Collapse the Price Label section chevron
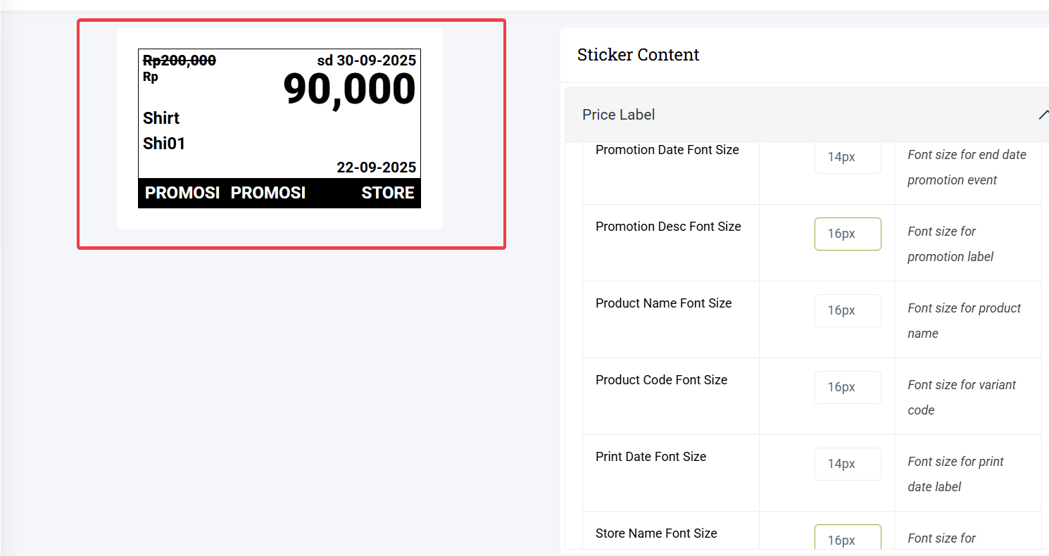1049x556 pixels. (x=1043, y=115)
